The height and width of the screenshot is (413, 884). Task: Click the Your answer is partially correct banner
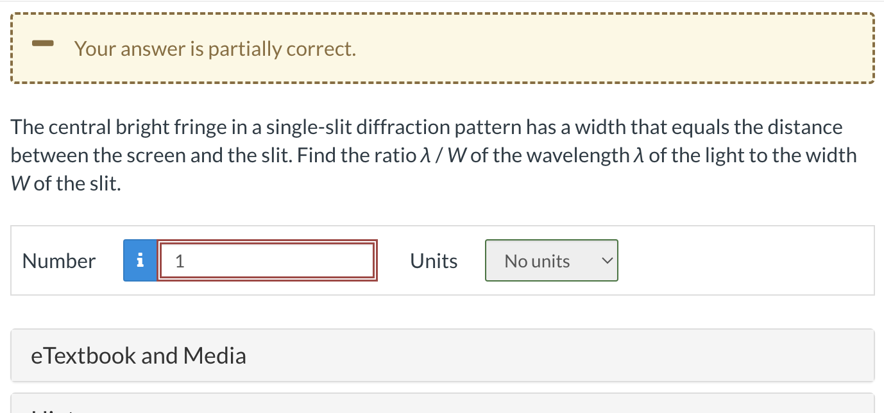(x=215, y=48)
